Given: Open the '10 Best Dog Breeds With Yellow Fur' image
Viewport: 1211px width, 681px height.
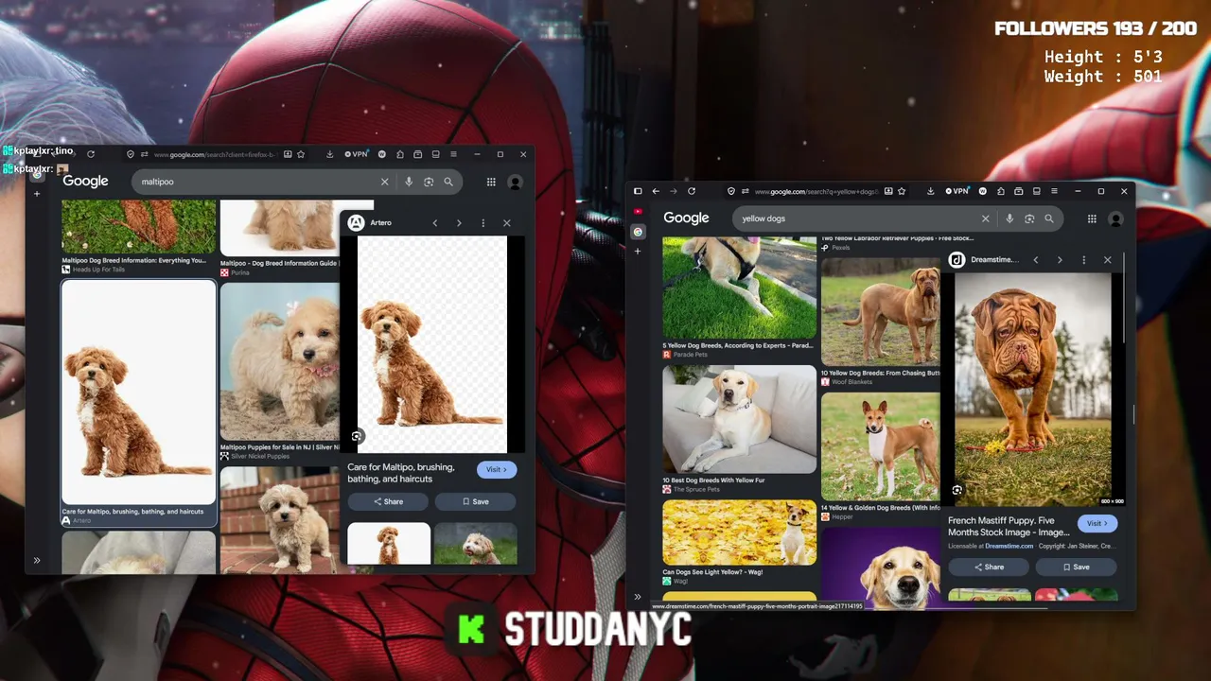Looking at the screenshot, I should coord(739,419).
